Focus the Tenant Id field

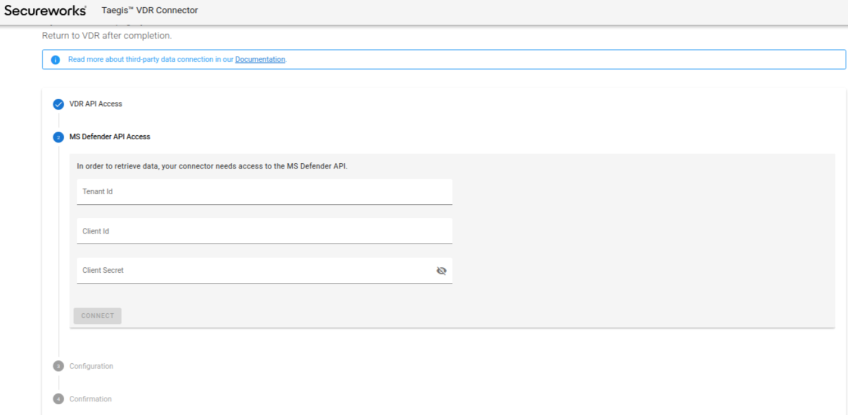264,192
